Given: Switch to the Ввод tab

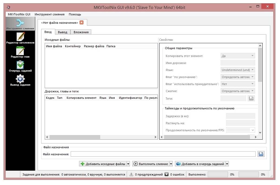Looking at the screenshot, I should coord(48,32).
